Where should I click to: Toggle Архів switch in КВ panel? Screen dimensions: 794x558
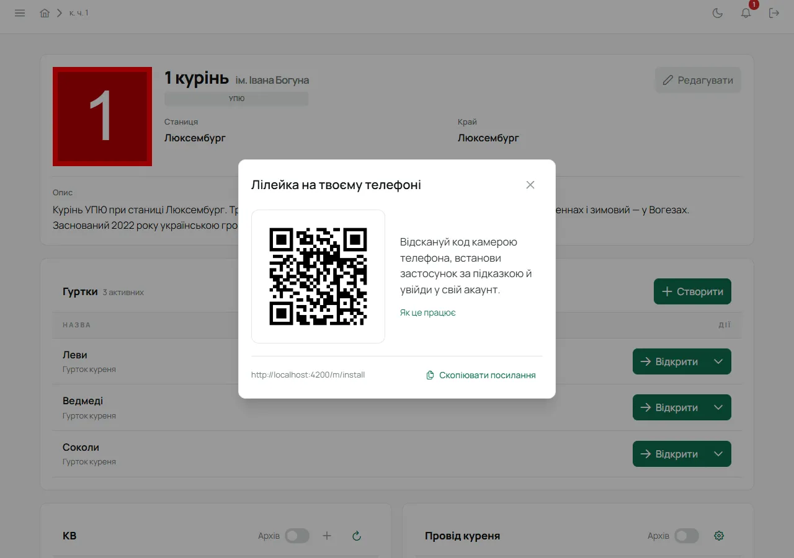click(x=297, y=536)
